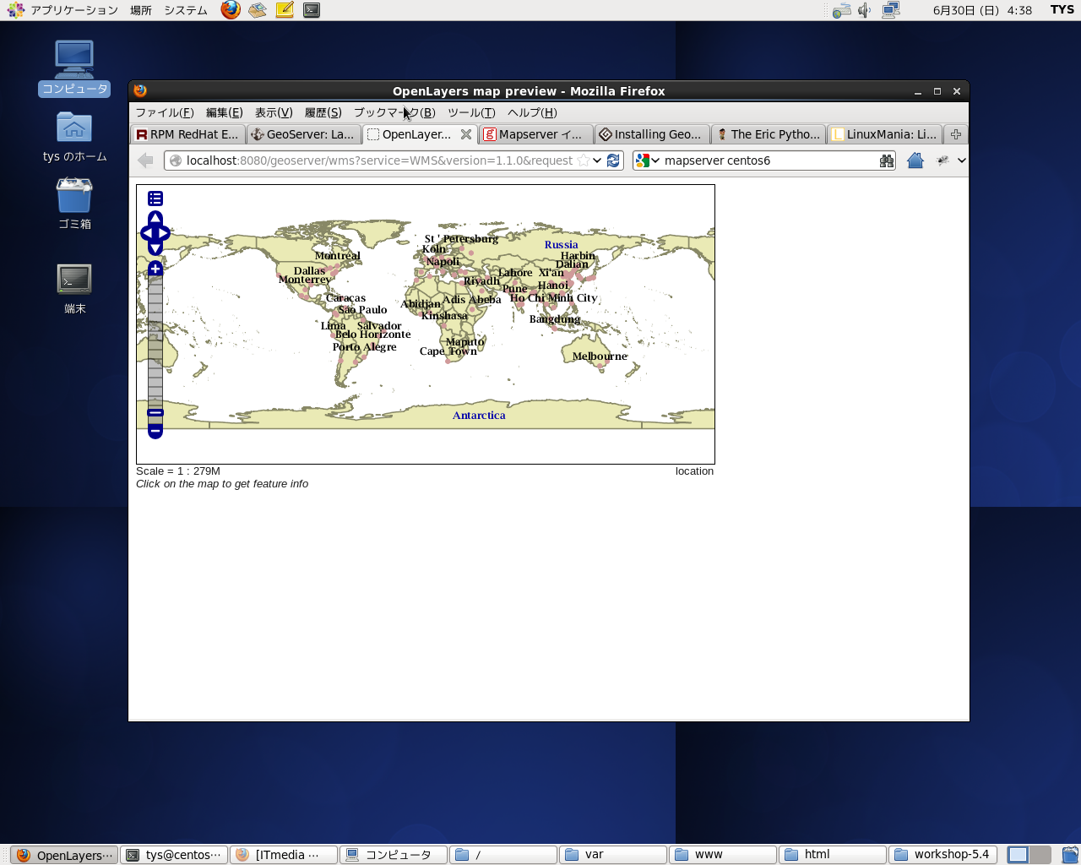
Task: Open the ブックマーク menu
Action: pyautogui.click(x=394, y=112)
